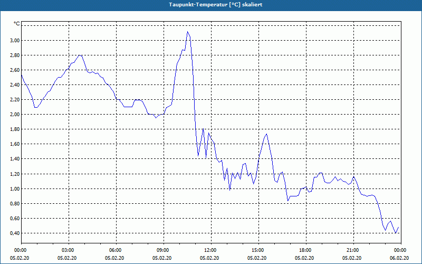Click the 09:00 time axis label
This screenshot has width=422, height=264.
pyautogui.click(x=164, y=250)
